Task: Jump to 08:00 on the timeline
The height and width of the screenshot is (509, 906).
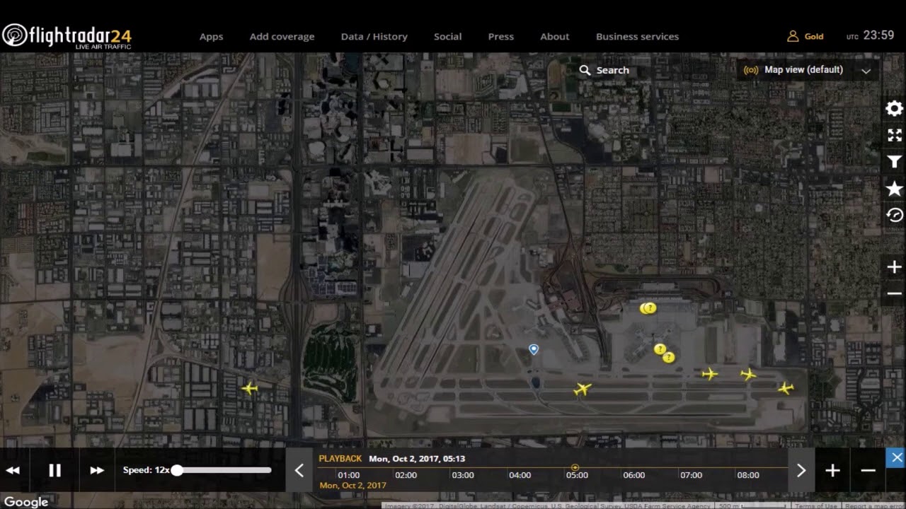Action: tap(748, 475)
